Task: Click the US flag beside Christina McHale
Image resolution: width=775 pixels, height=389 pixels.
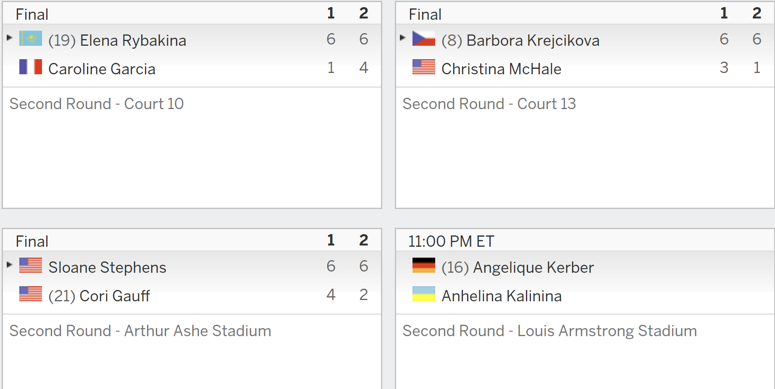Action: pos(424,67)
